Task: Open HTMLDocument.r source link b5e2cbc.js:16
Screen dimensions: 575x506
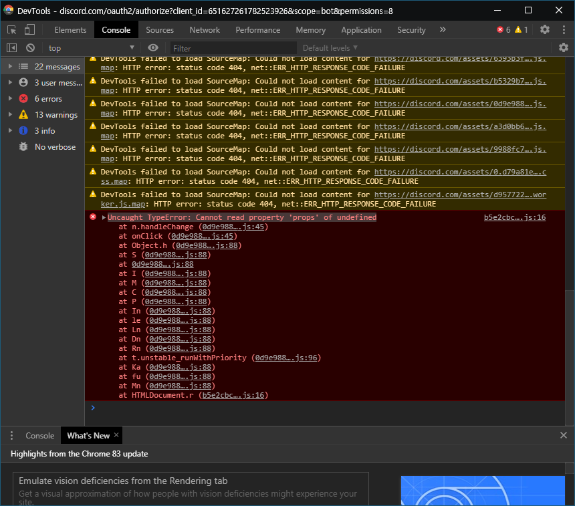Action: tap(233, 395)
